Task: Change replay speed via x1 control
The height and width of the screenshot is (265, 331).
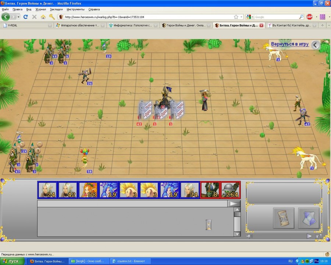Action: click(x=318, y=236)
